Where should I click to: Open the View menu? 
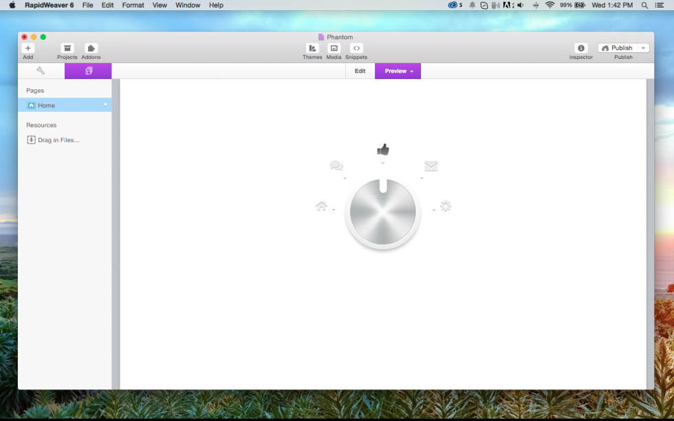(x=160, y=5)
